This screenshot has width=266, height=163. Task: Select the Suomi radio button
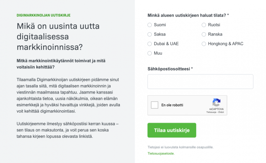[149, 25]
